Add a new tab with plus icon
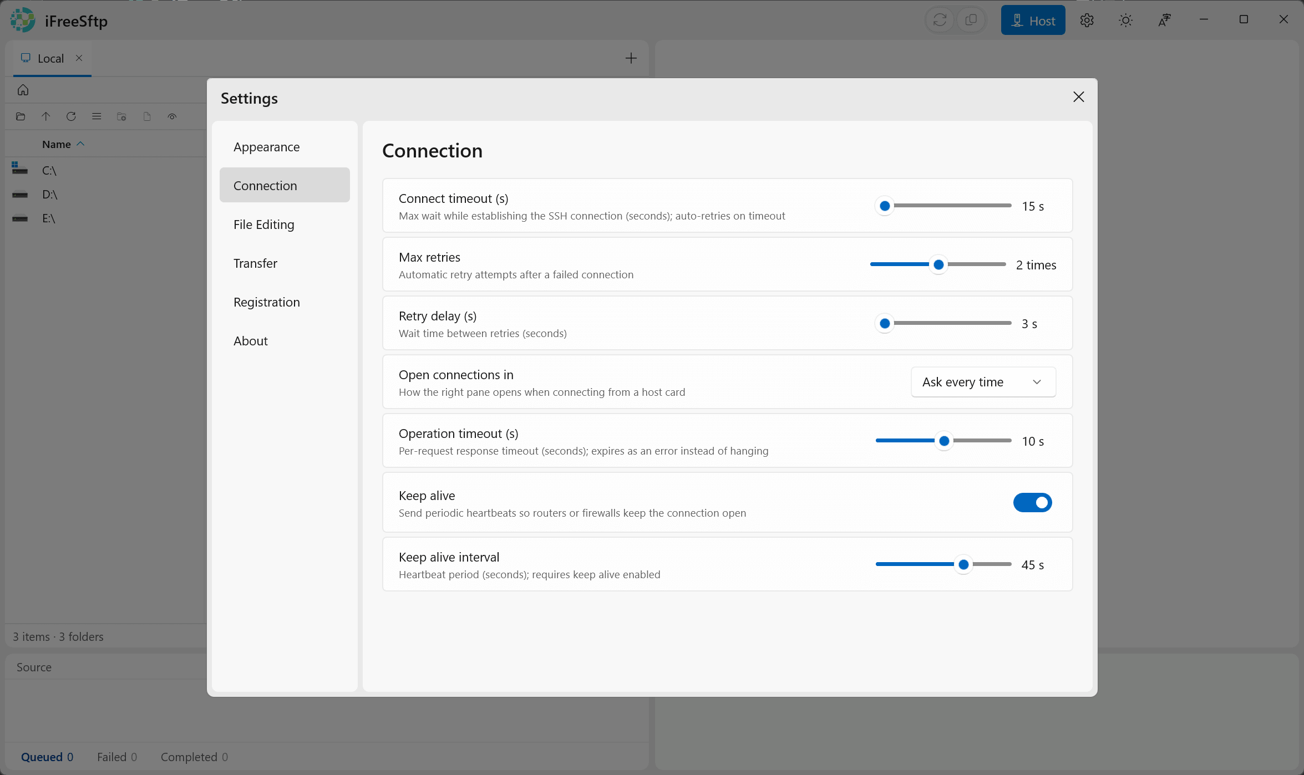The width and height of the screenshot is (1304, 775). pos(631,58)
